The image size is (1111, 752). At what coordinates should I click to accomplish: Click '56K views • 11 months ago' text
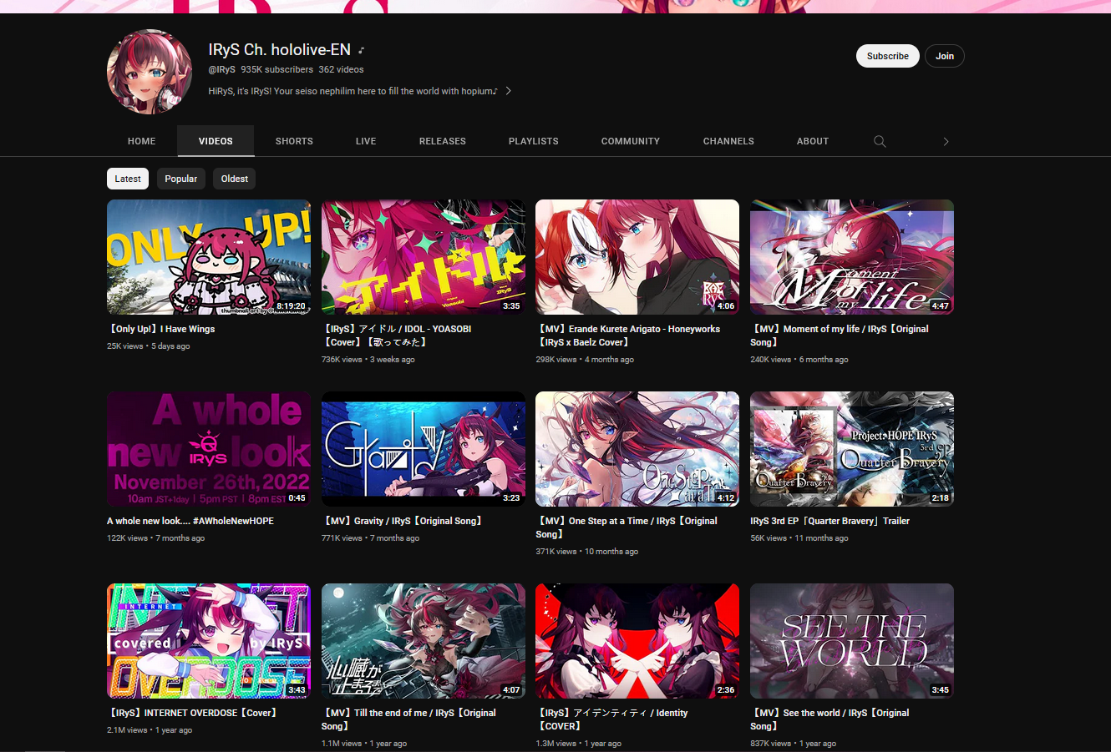[x=799, y=538]
